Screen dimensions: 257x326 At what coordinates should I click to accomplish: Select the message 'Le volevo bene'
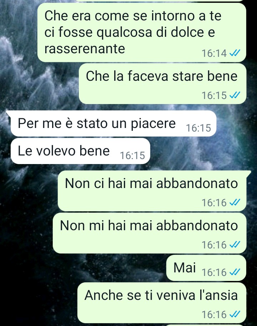click(x=80, y=151)
